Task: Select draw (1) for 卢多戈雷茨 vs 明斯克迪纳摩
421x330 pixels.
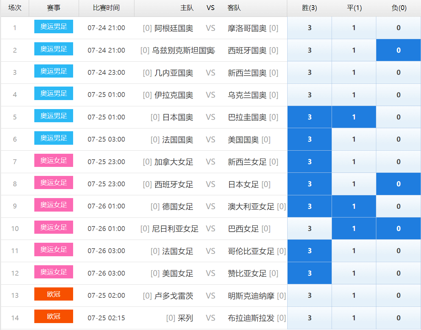Action: pyautogui.click(x=354, y=295)
